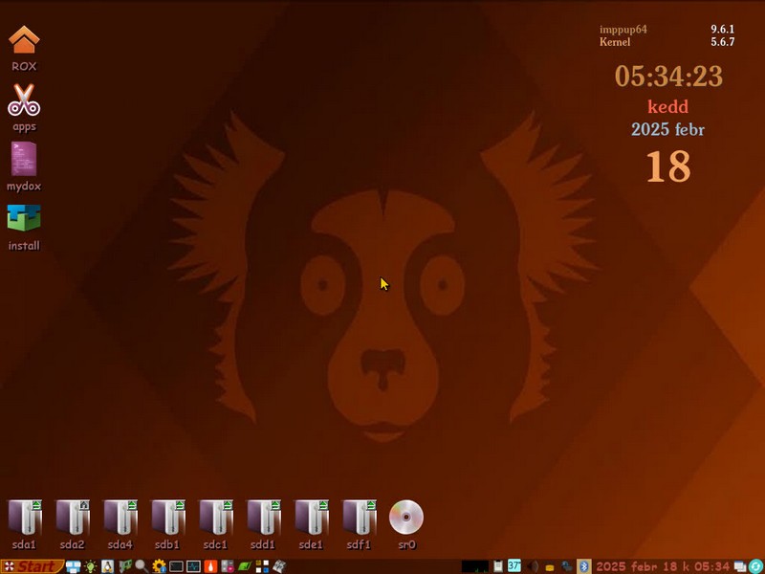Open the sdb1 drive icon
This screenshot has width=765, height=574.
pos(167,518)
